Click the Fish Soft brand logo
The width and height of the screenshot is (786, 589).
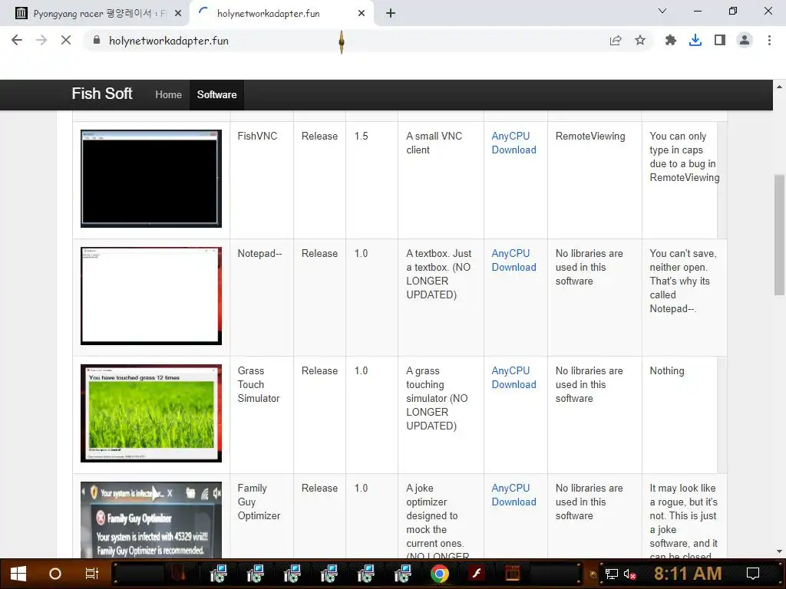tap(102, 94)
